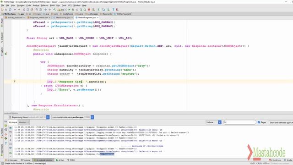
Task: Click the override gutter icon beside onResponse
Action: 6,54
